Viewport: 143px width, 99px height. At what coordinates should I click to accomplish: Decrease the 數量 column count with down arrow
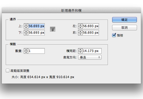[26, 52]
